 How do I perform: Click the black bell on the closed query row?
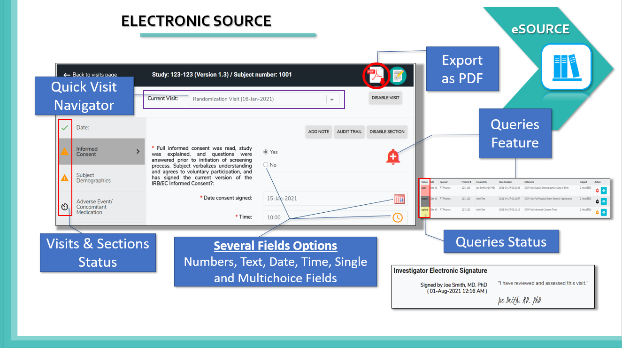[597, 201]
